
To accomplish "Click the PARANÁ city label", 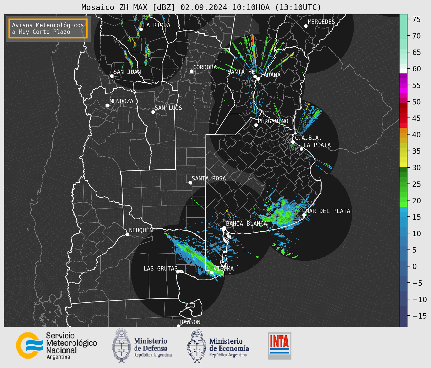I will 270,75.
